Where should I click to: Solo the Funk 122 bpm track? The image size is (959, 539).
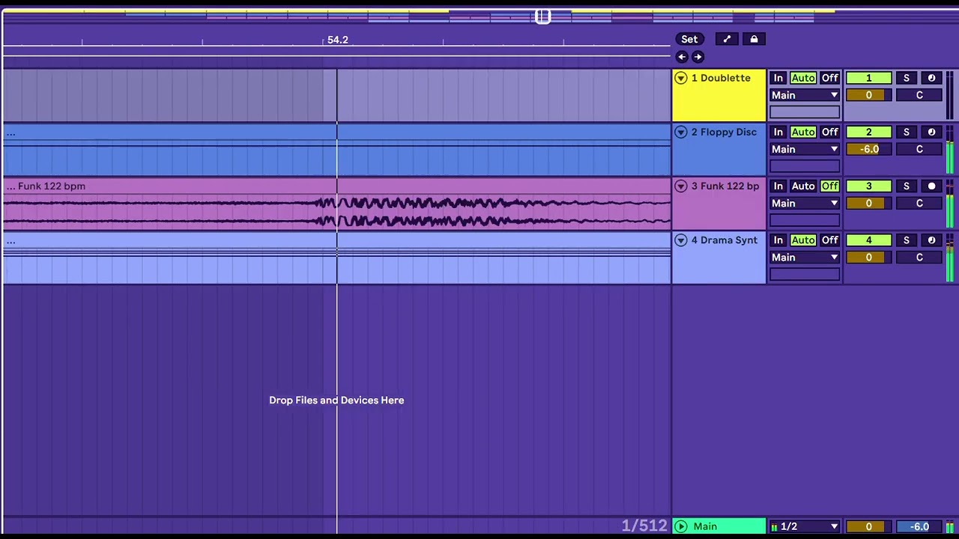906,186
